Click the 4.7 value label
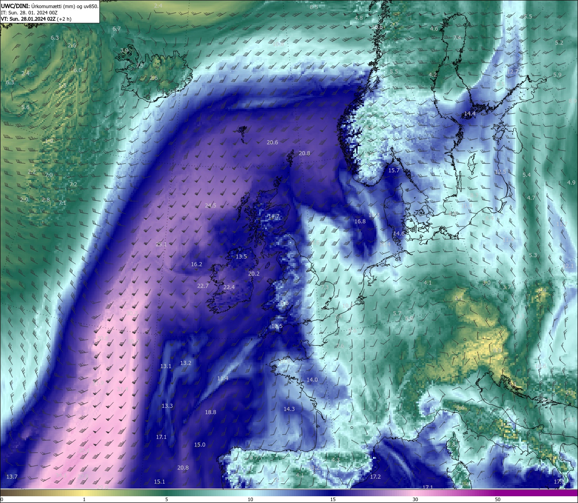 click(531, 198)
